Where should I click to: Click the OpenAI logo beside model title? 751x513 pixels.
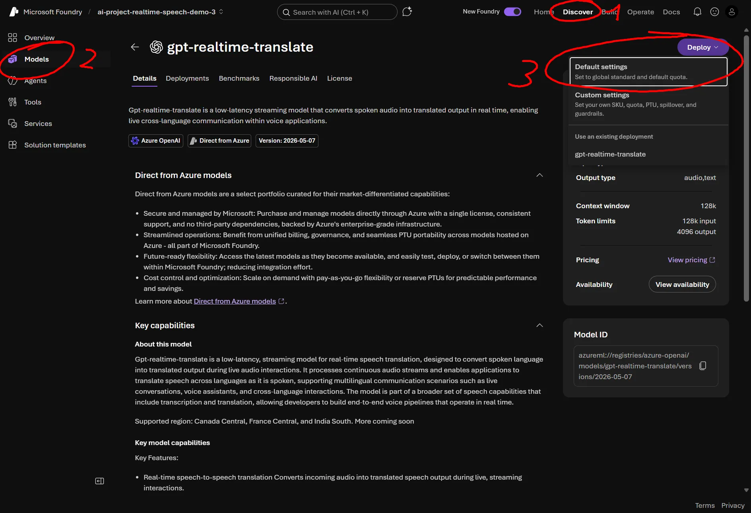pyautogui.click(x=156, y=47)
